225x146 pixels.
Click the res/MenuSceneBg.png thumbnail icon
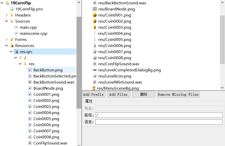[94, 88]
